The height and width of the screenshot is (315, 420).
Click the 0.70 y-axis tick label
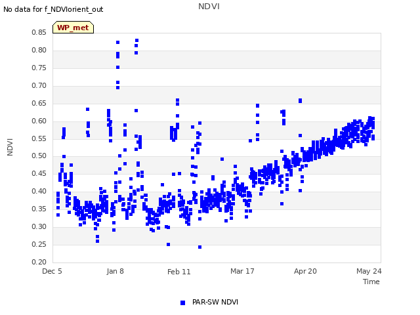[x=39, y=85]
